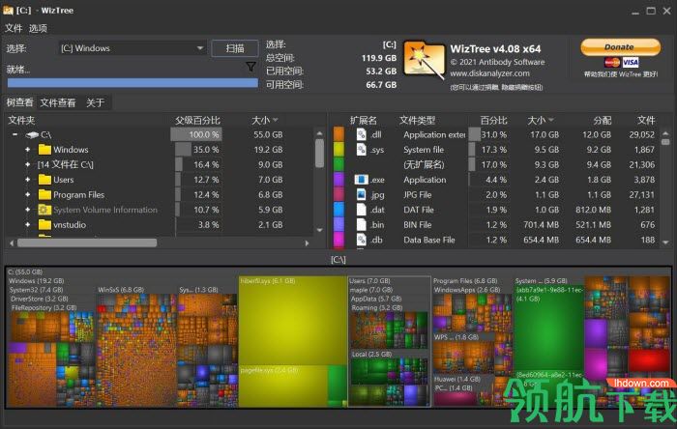Expand the vnstudio folder node

pyautogui.click(x=28, y=224)
